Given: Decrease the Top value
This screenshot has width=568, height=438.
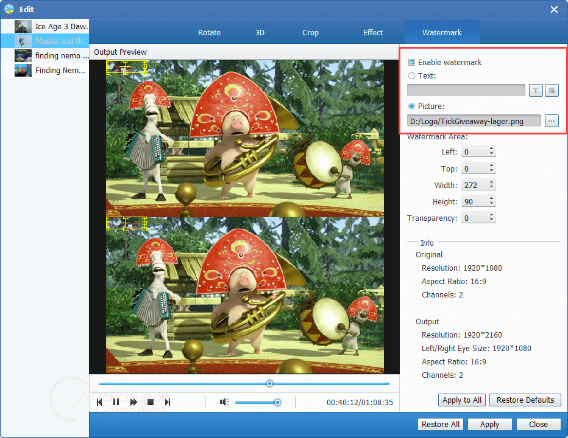Looking at the screenshot, I should (491, 171).
